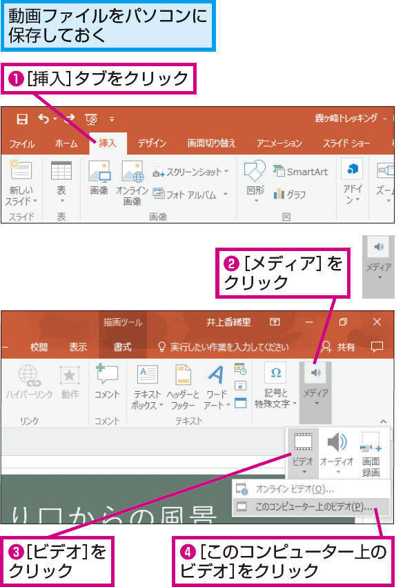Click the slide title text り口からの風景

[x=114, y=515]
